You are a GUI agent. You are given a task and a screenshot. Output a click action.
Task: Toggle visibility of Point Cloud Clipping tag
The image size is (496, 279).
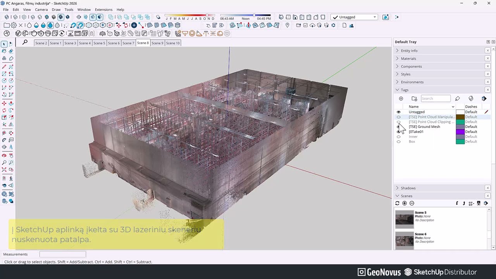[398, 122]
